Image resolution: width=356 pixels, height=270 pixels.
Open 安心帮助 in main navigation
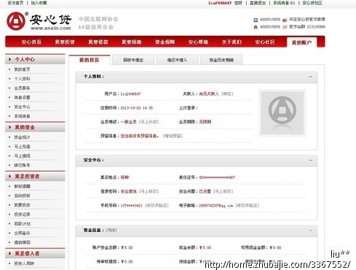[198, 42]
